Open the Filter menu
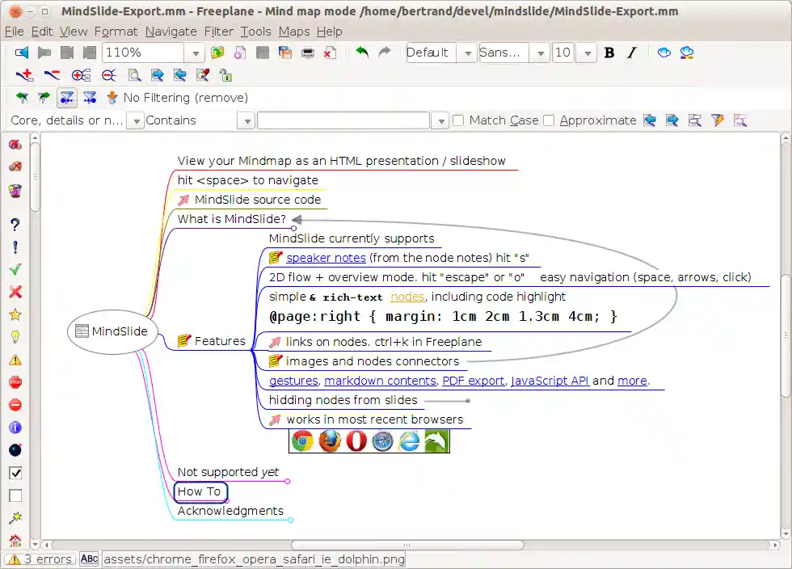This screenshot has height=569, width=792. point(217,32)
